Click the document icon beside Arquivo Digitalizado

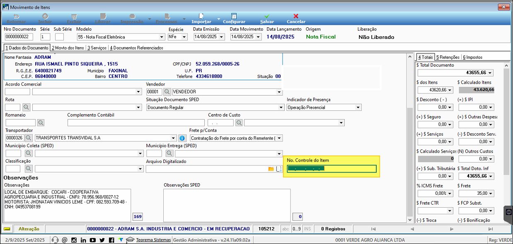coord(279,169)
